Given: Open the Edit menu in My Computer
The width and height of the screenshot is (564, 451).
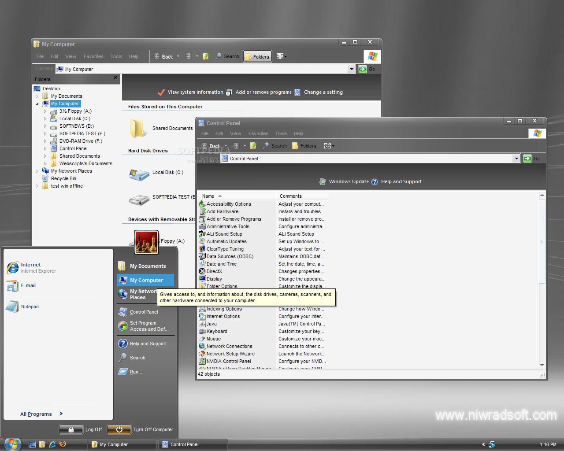Looking at the screenshot, I should [x=54, y=56].
